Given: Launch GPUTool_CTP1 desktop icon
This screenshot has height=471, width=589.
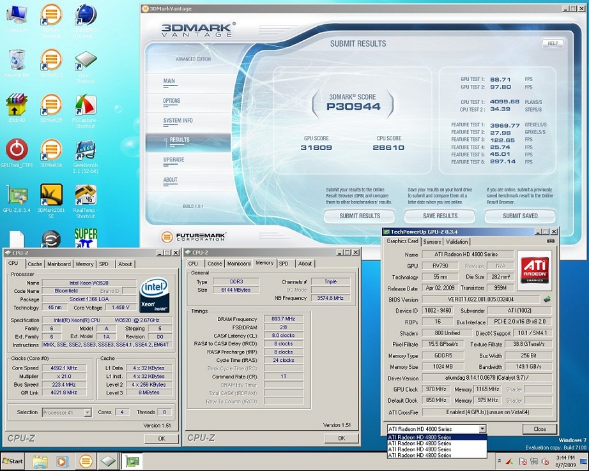Looking at the screenshot, I should [x=17, y=153].
